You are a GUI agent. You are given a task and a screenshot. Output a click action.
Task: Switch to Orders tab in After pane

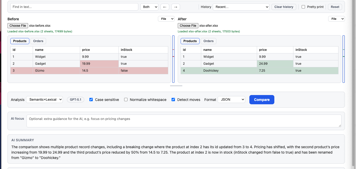209,41
